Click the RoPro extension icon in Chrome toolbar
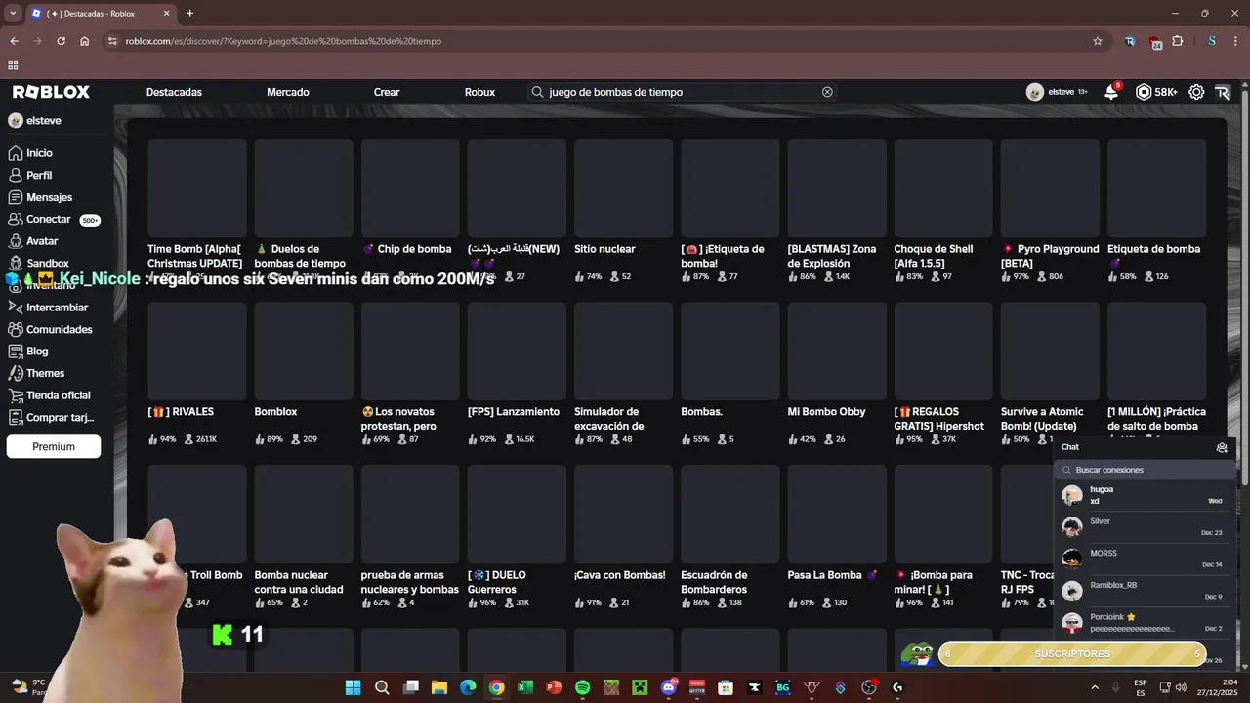The width and height of the screenshot is (1250, 703). coord(1130,41)
